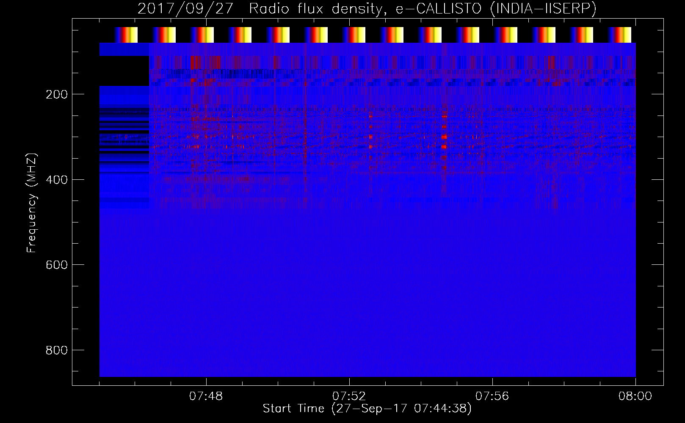
Task: Click the 07:48 time tick label
Action: (206, 396)
